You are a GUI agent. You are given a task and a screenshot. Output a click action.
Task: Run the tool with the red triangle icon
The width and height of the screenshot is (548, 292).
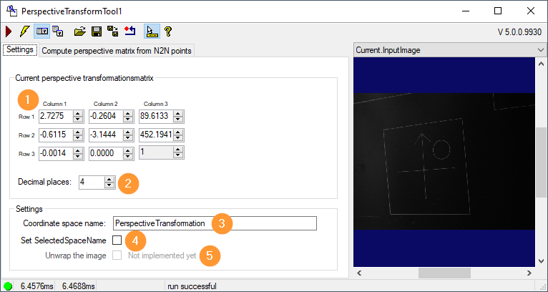point(9,31)
